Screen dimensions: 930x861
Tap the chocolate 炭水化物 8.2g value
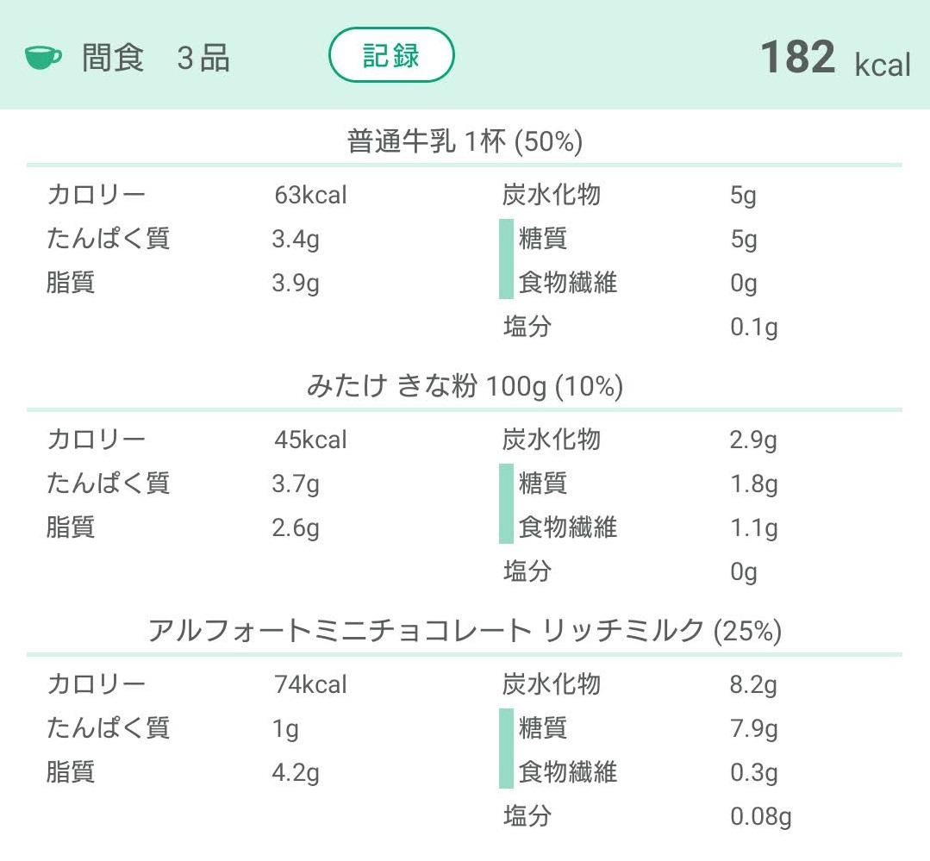click(752, 685)
